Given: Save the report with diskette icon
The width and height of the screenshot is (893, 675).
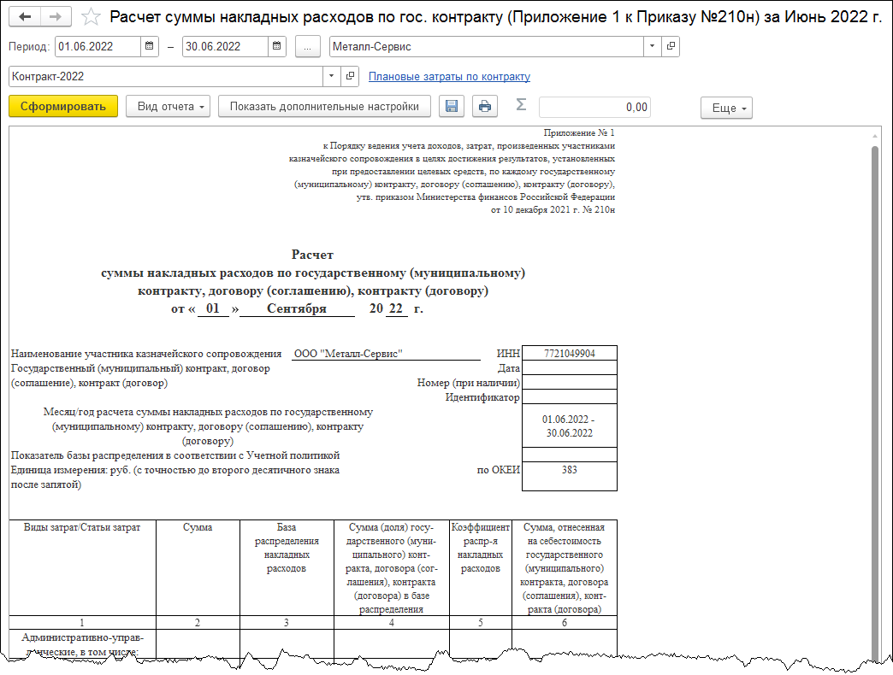Looking at the screenshot, I should coord(452,106).
